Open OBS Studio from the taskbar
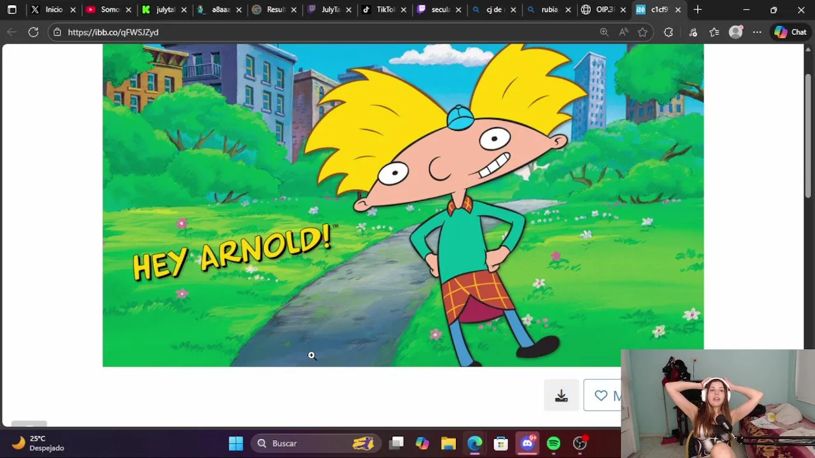 (x=580, y=443)
